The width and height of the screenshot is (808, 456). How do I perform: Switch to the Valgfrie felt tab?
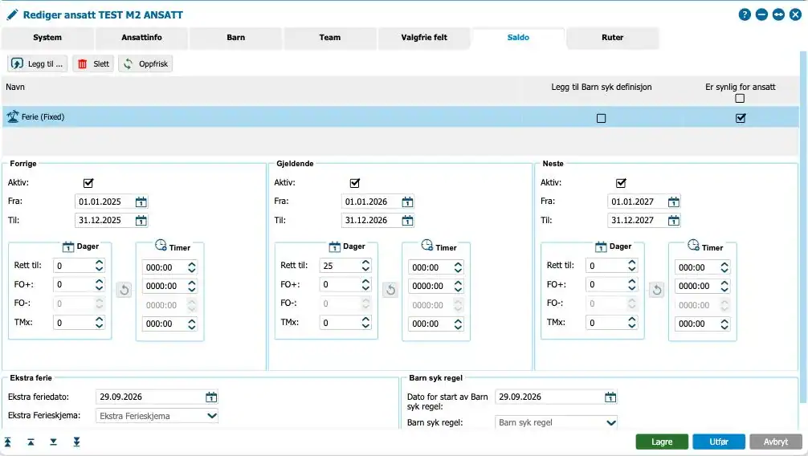(424, 38)
